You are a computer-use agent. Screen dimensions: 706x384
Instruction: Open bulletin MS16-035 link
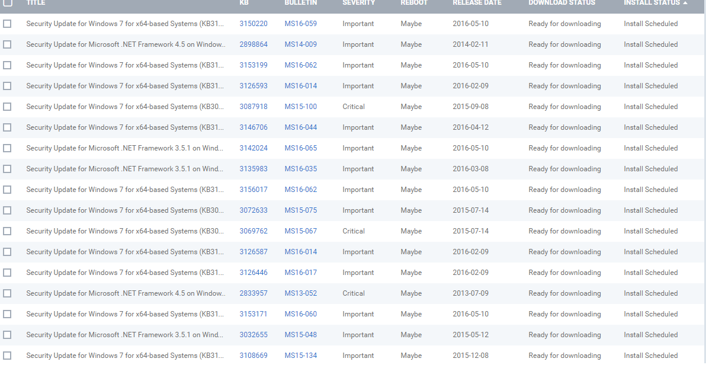[x=301, y=169]
